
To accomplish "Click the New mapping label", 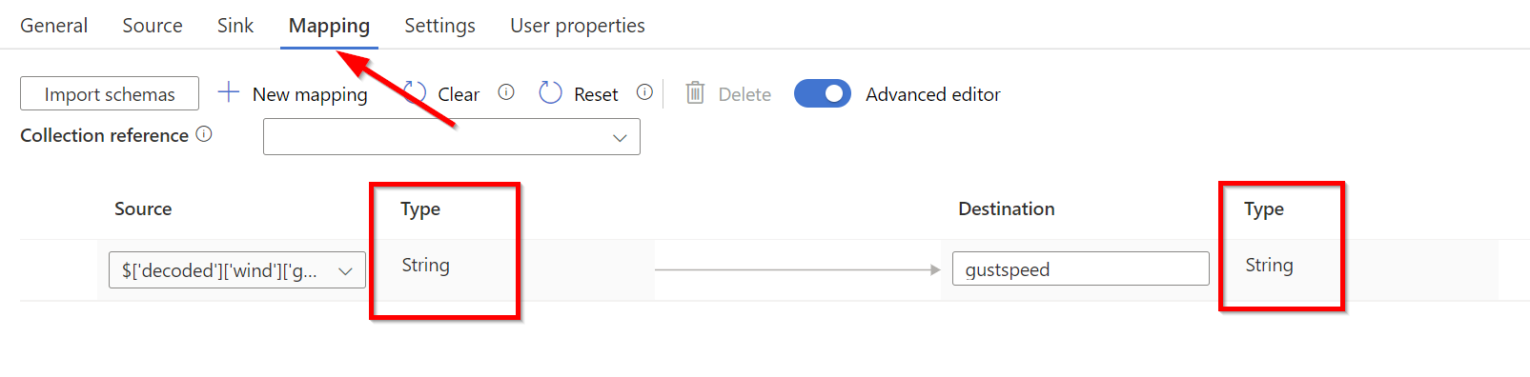I will pyautogui.click(x=310, y=94).
